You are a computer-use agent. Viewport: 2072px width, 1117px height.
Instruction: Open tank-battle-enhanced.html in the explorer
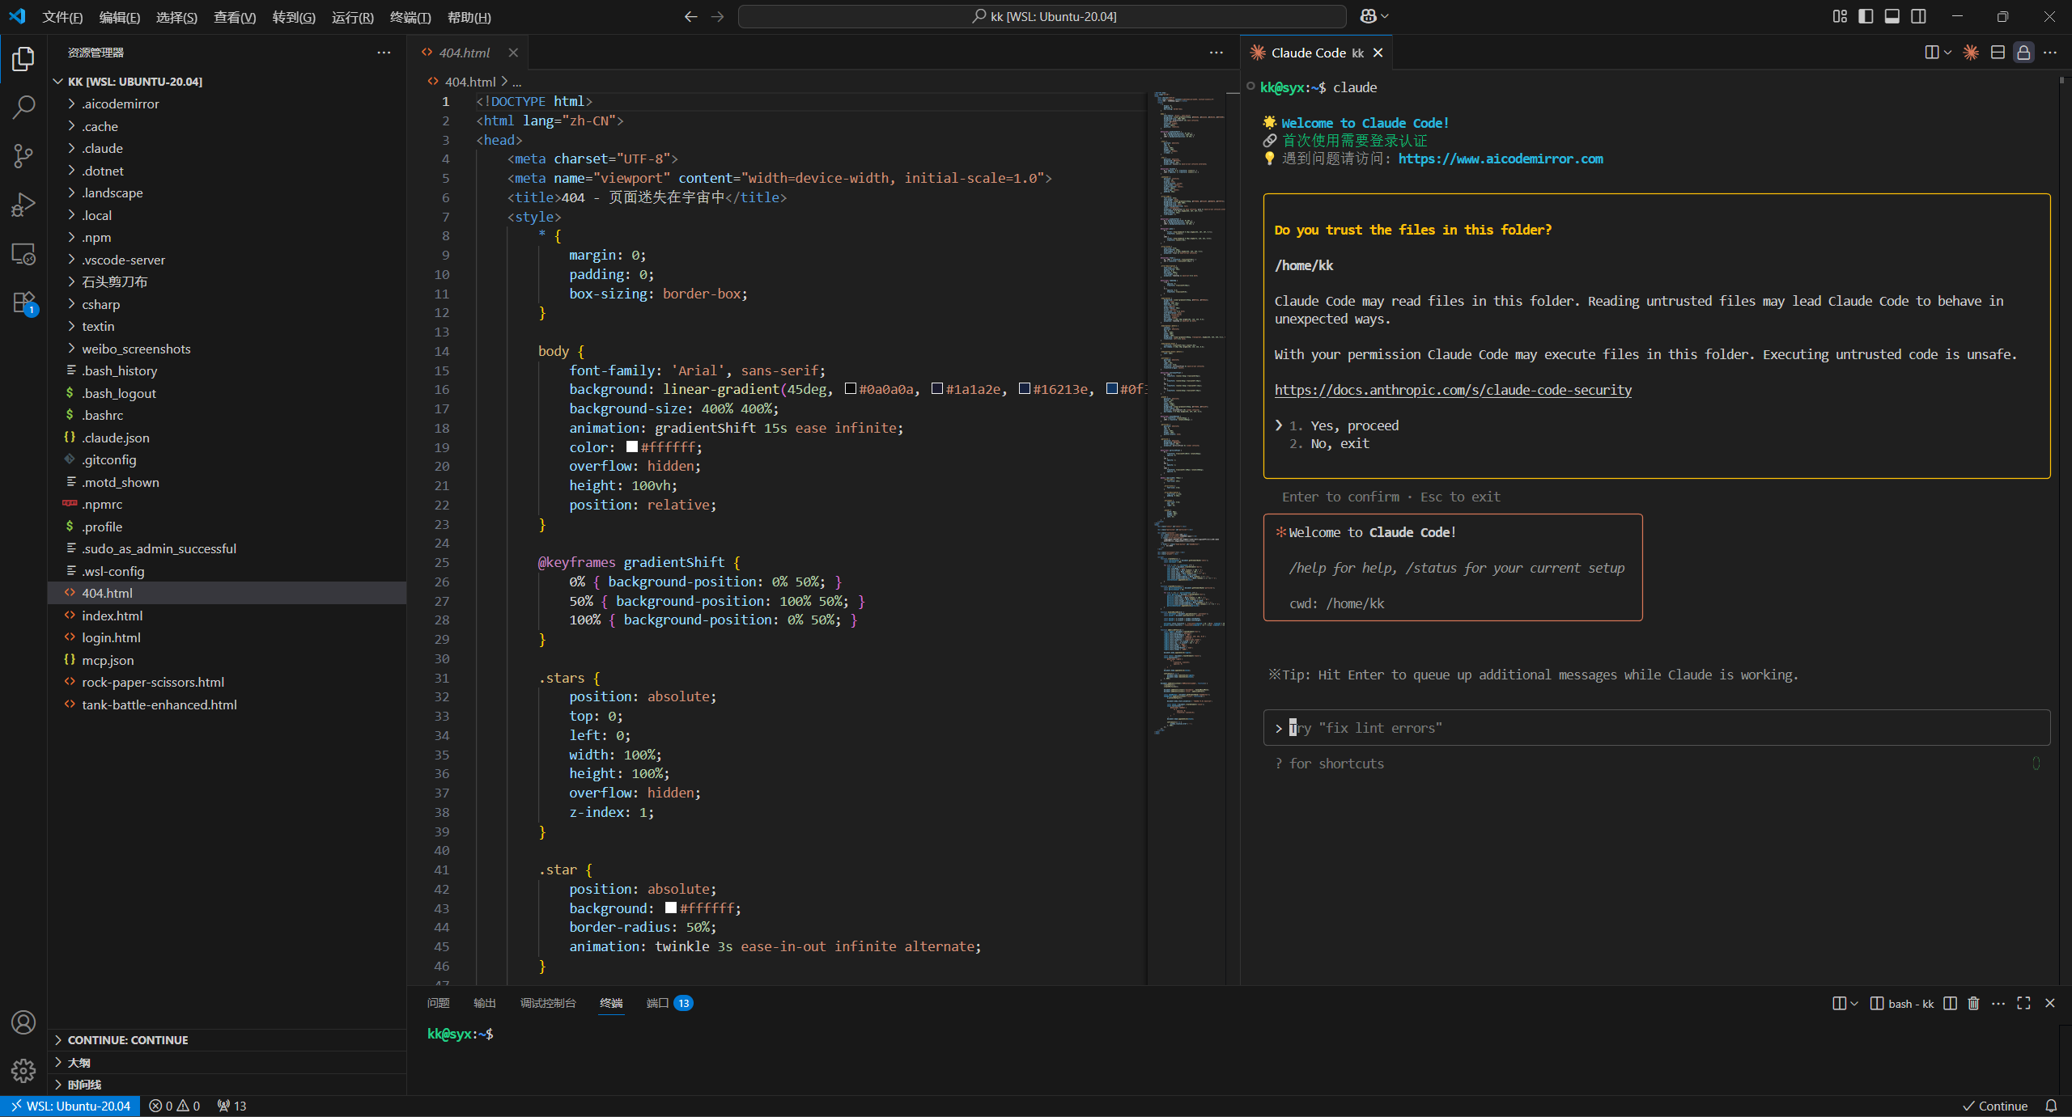pos(227,704)
